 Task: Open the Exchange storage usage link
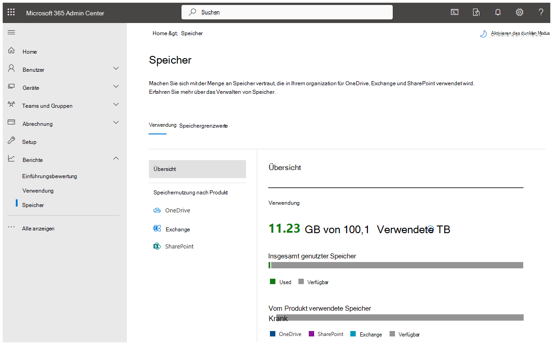(178, 230)
